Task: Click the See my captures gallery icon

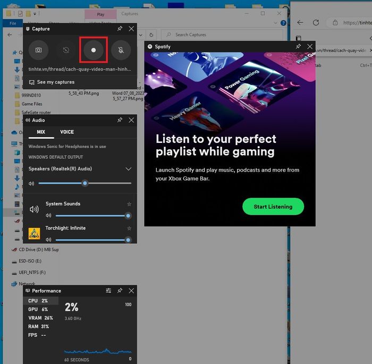Action: (31, 82)
